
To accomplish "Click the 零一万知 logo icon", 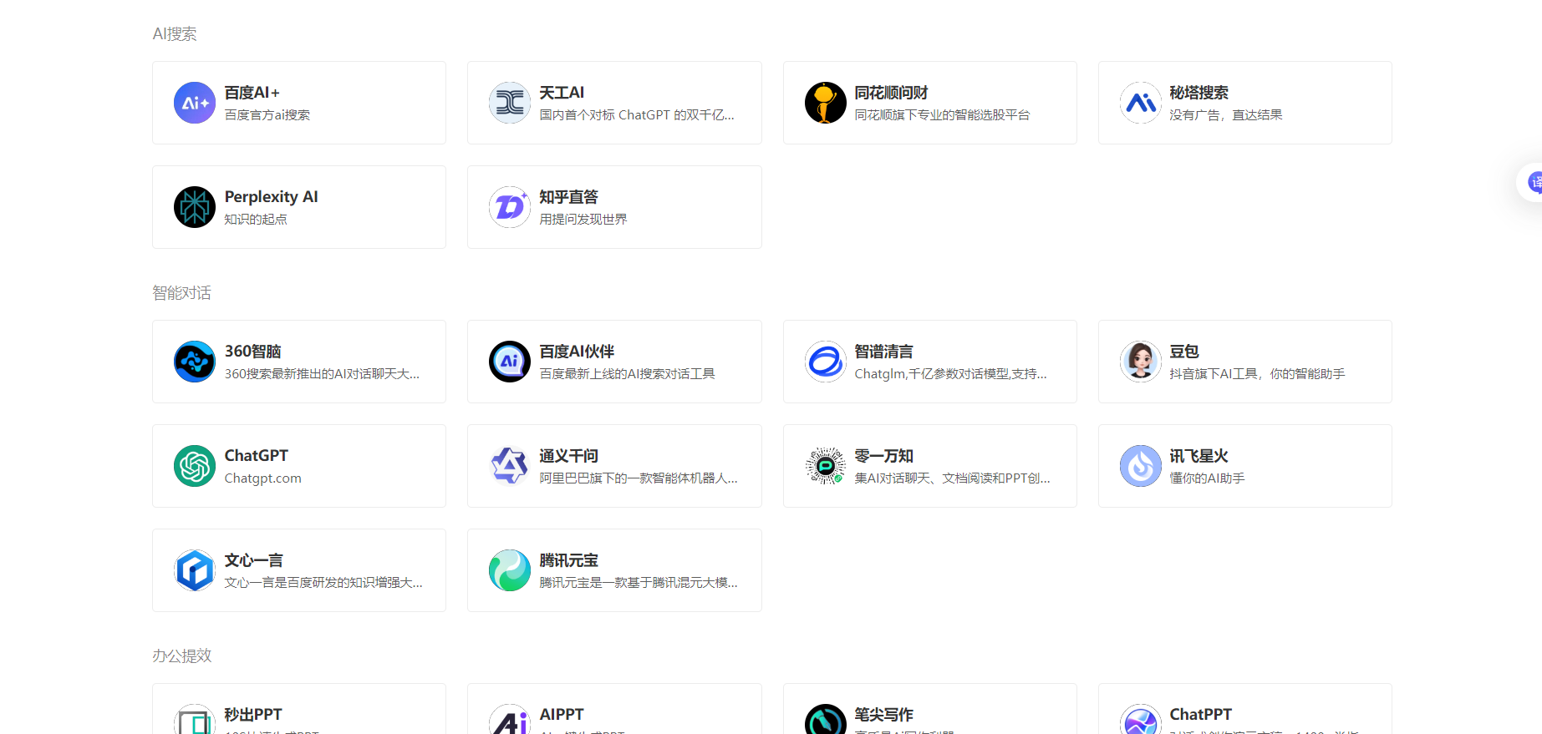I will pos(826,466).
